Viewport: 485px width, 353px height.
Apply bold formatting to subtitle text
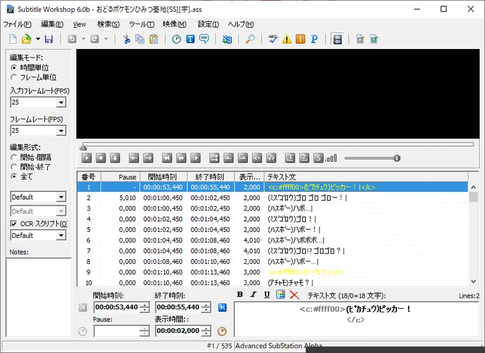click(239, 295)
